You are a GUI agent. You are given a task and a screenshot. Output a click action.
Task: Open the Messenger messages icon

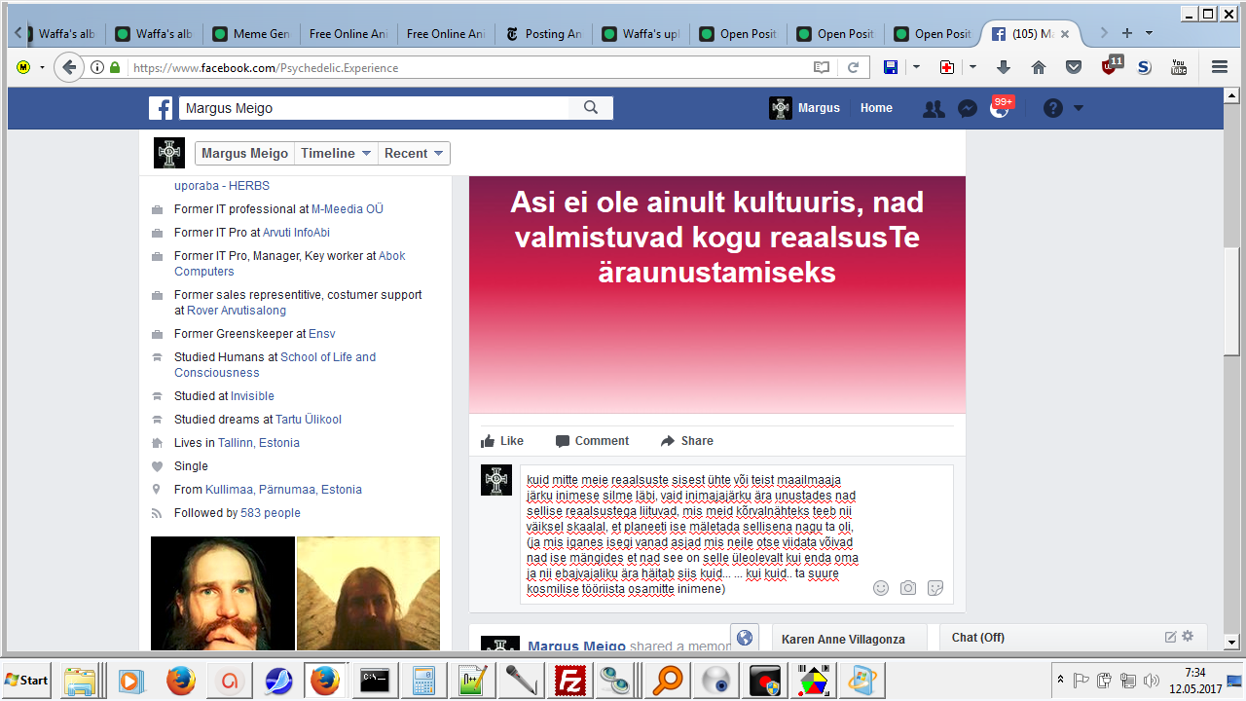(967, 109)
